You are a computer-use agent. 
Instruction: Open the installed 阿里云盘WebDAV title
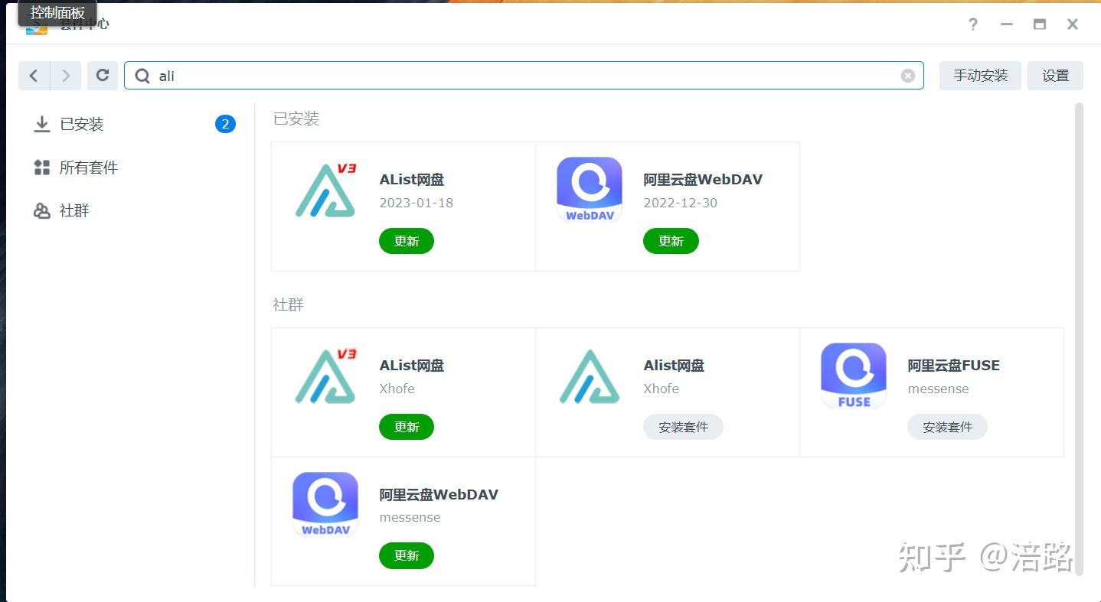coord(703,180)
